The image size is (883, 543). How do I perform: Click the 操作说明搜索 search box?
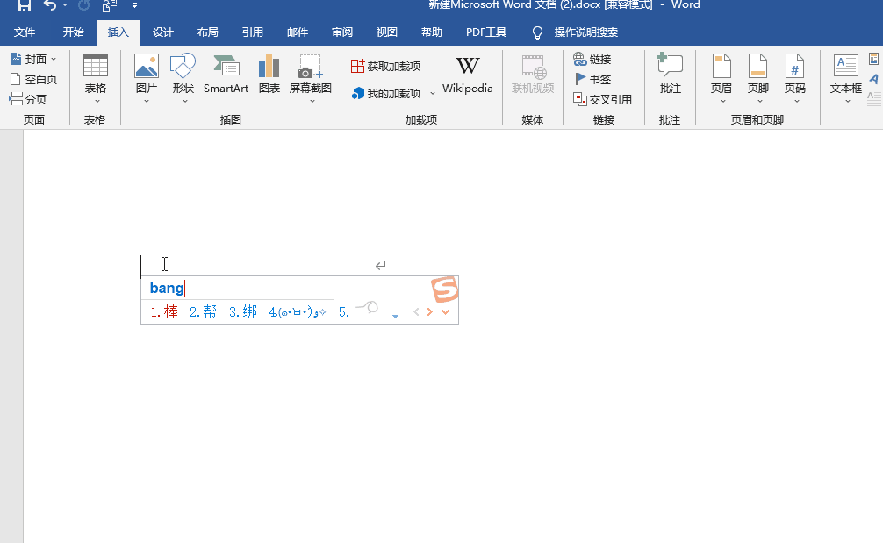coord(585,32)
